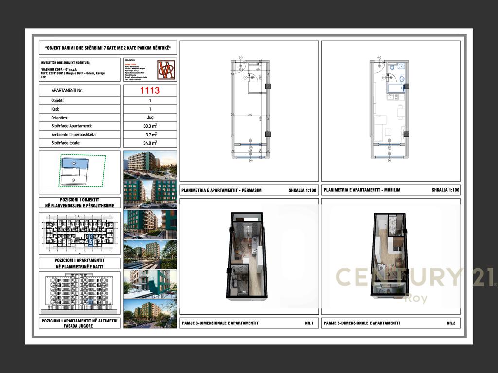Click the "PLANIMETRIA E APARTAMENTIT - MOBILIM" caption
The height and width of the screenshot is (373, 498).
362,190
